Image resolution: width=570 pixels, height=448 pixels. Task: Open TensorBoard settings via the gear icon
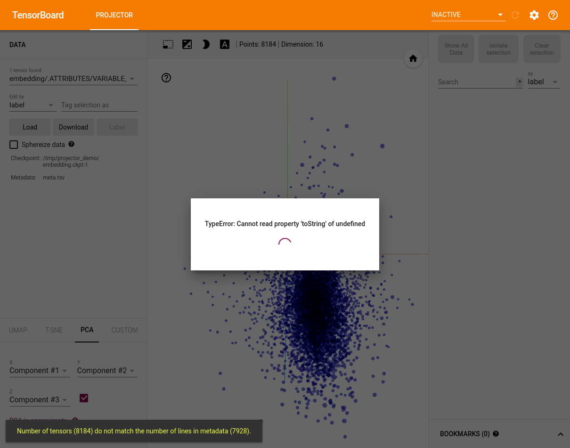[x=534, y=15]
